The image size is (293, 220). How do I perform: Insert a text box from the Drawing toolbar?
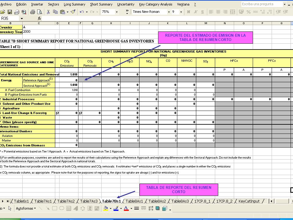(x=69, y=208)
